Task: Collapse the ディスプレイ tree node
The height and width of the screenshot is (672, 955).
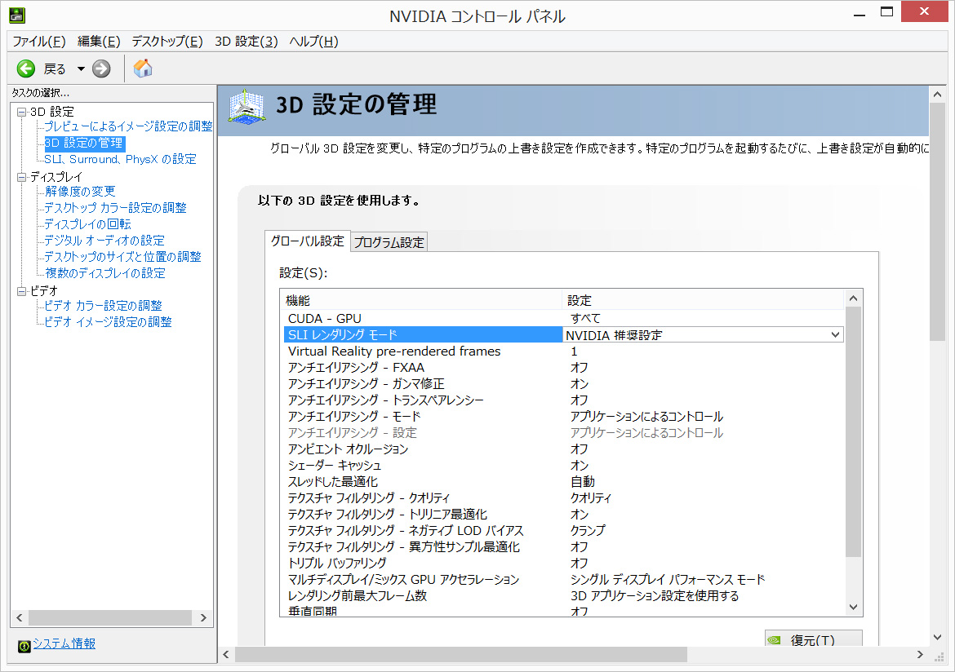Action: 21,177
